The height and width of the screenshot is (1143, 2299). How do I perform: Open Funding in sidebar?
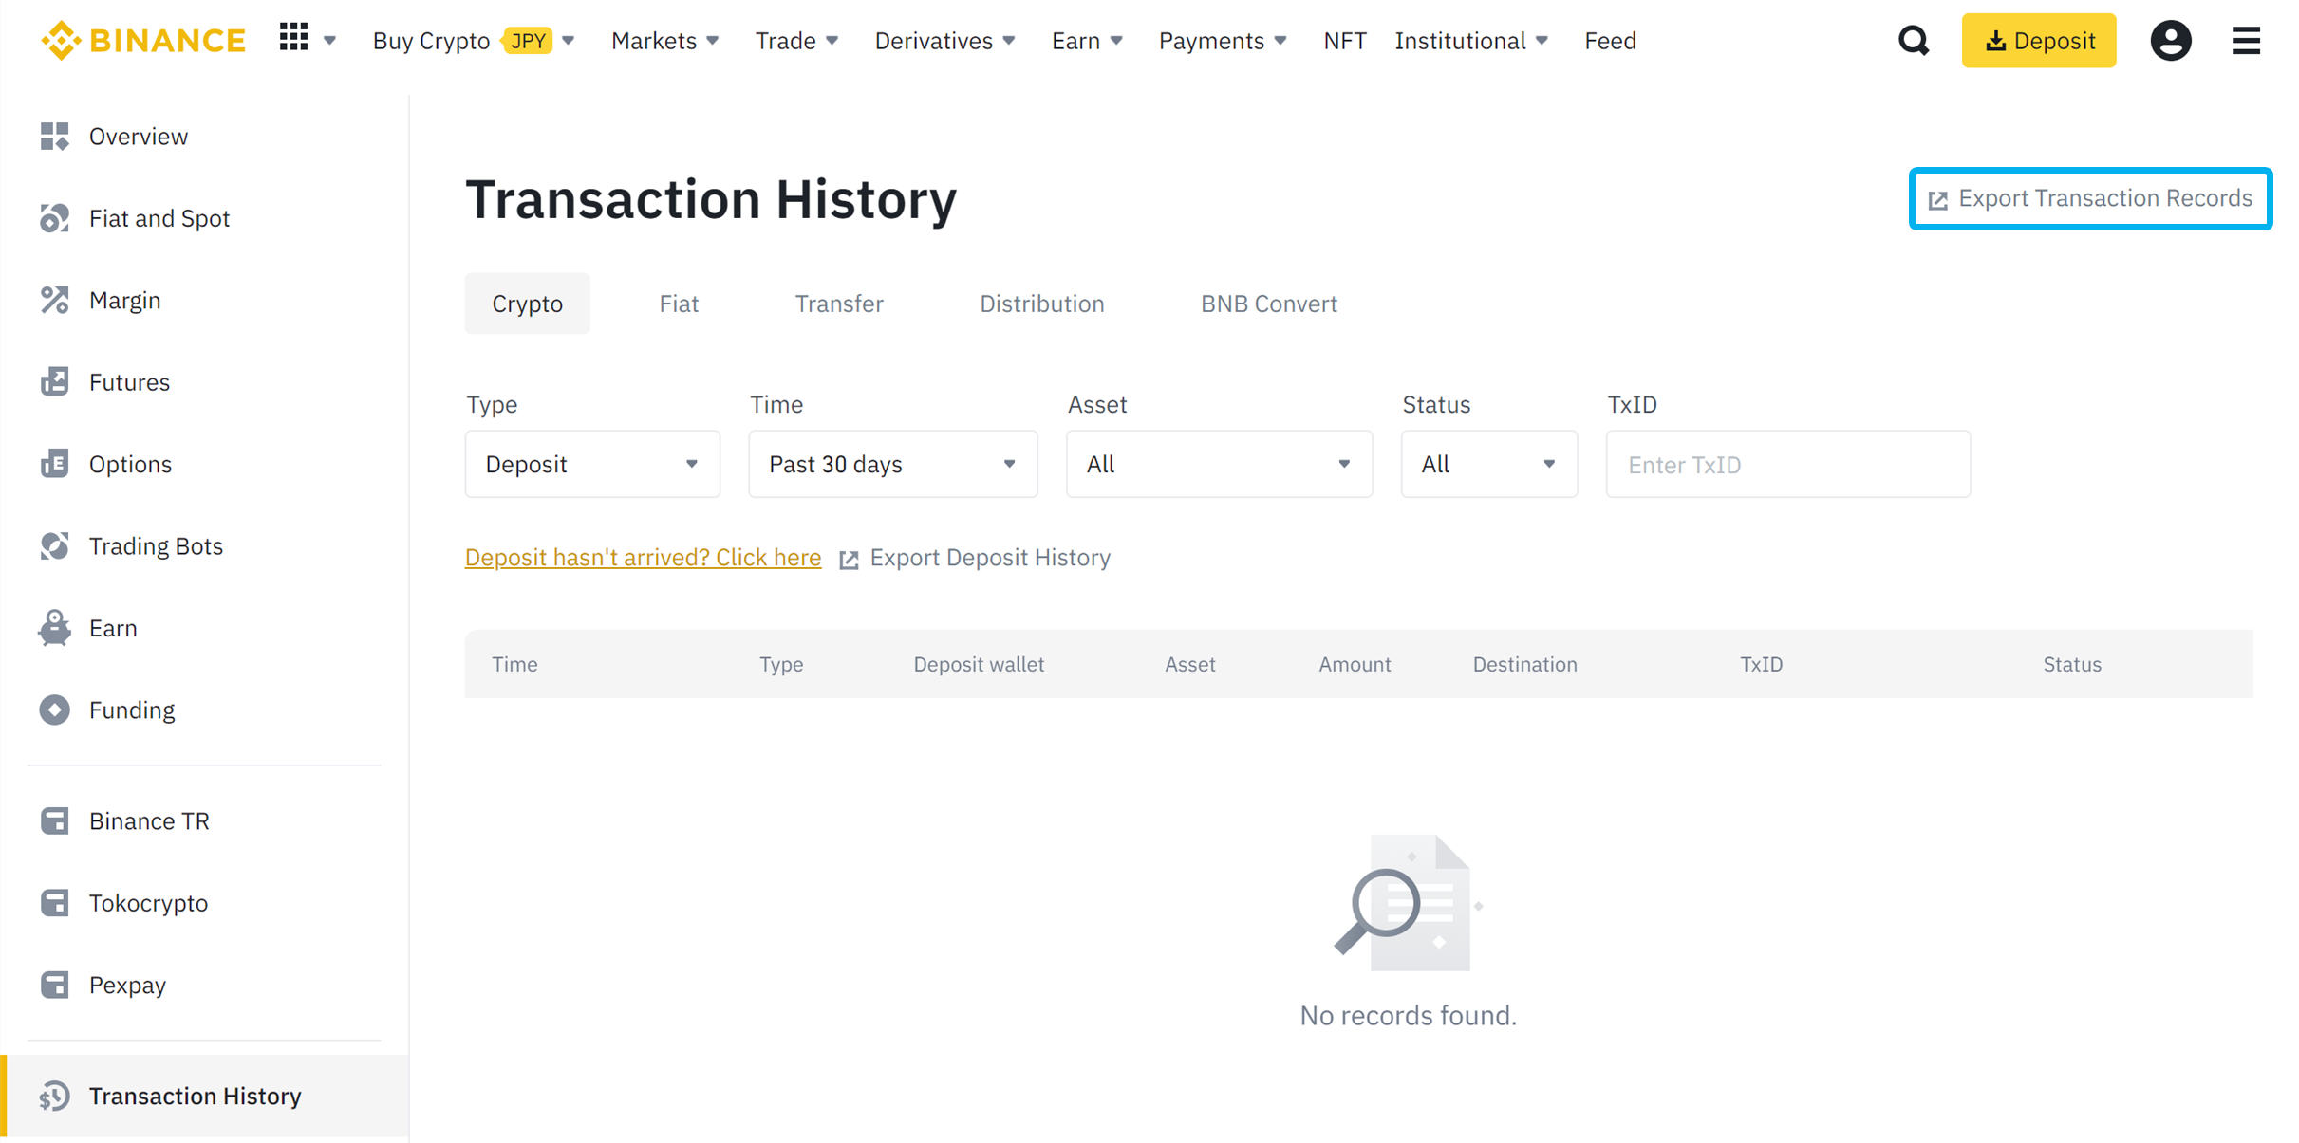[x=132, y=710]
